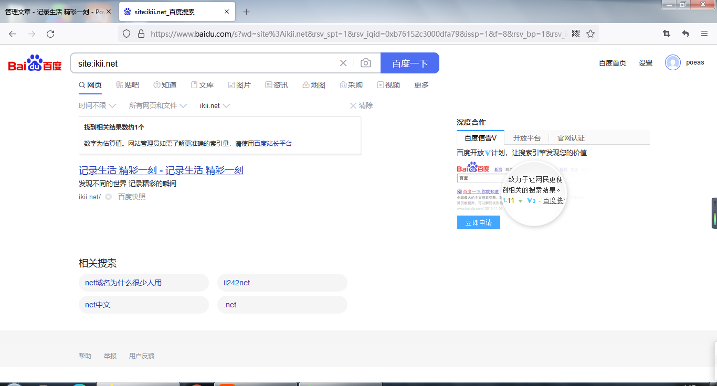Bookmark this page with star icon
The height and width of the screenshot is (386, 717).
[591, 34]
